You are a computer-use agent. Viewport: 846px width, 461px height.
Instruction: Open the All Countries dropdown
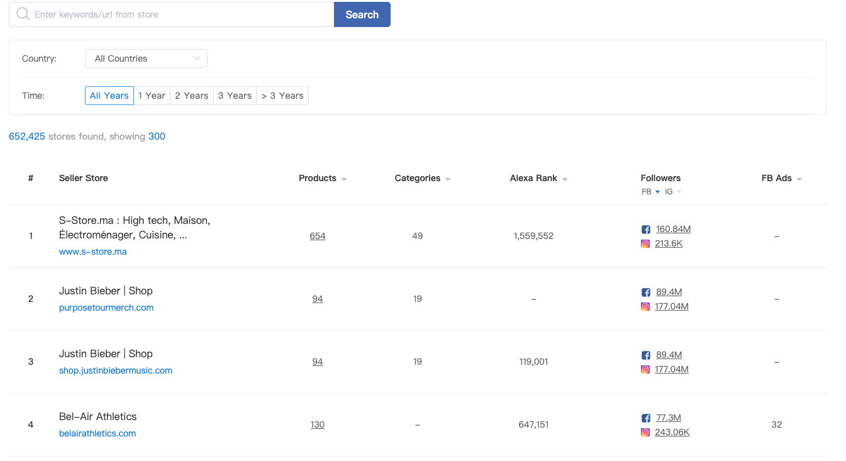point(146,58)
